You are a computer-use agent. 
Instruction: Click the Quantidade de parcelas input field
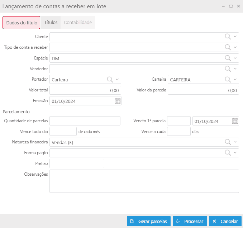point(85,121)
